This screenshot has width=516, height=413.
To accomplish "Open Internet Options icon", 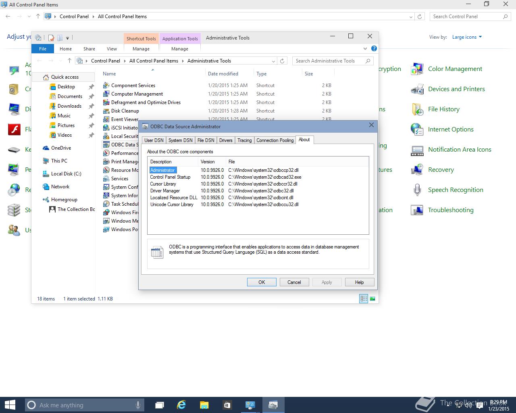I will (417, 129).
